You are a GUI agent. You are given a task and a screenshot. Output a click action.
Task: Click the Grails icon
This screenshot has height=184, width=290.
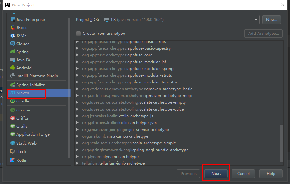pos(13,126)
